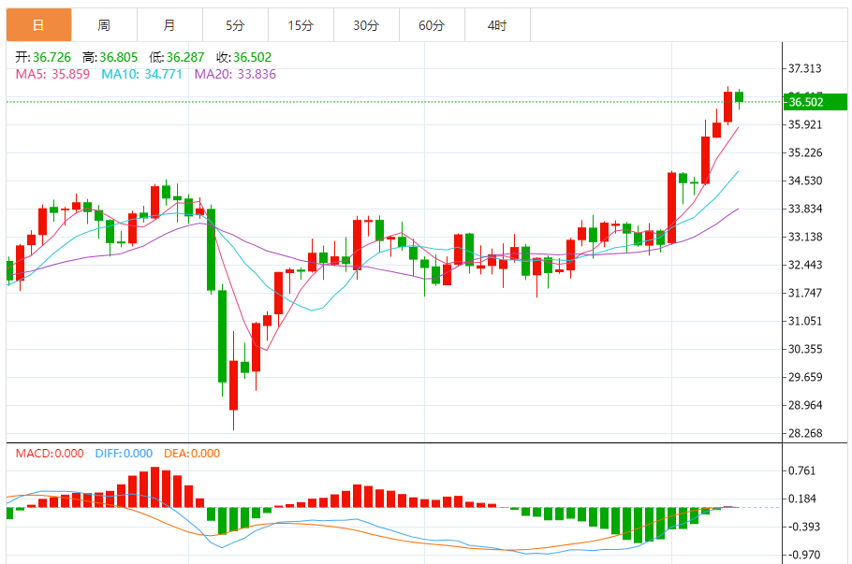Choose the 30分 interval tab
The height and width of the screenshot is (564, 852).
(x=366, y=25)
